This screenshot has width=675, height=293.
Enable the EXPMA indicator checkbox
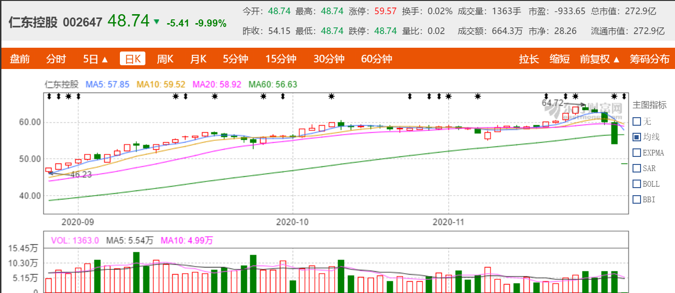point(637,152)
